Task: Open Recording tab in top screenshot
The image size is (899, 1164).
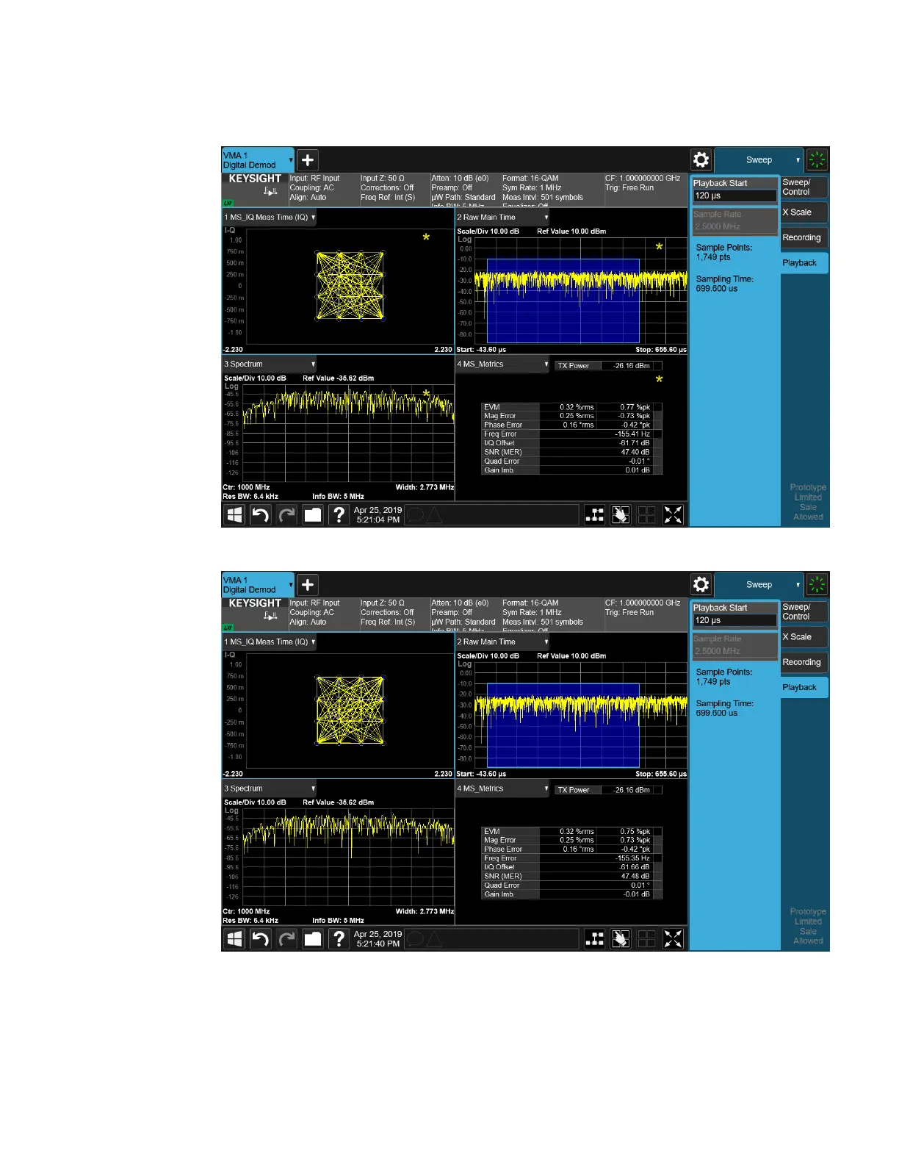Action: pyautogui.click(x=804, y=237)
